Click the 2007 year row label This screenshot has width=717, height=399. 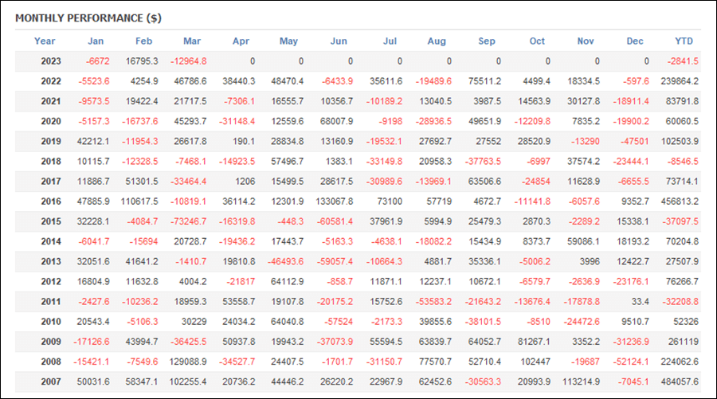(51, 381)
